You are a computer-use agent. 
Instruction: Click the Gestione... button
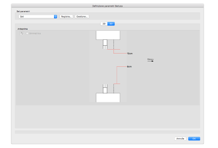82,17
